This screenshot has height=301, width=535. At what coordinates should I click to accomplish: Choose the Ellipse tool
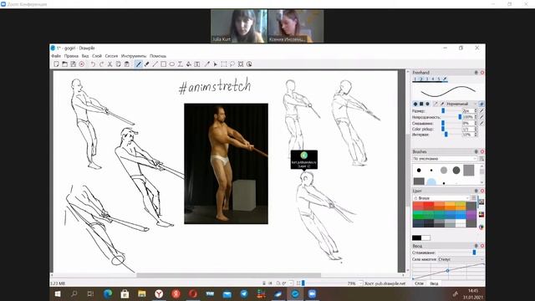pyautogui.click(x=172, y=64)
